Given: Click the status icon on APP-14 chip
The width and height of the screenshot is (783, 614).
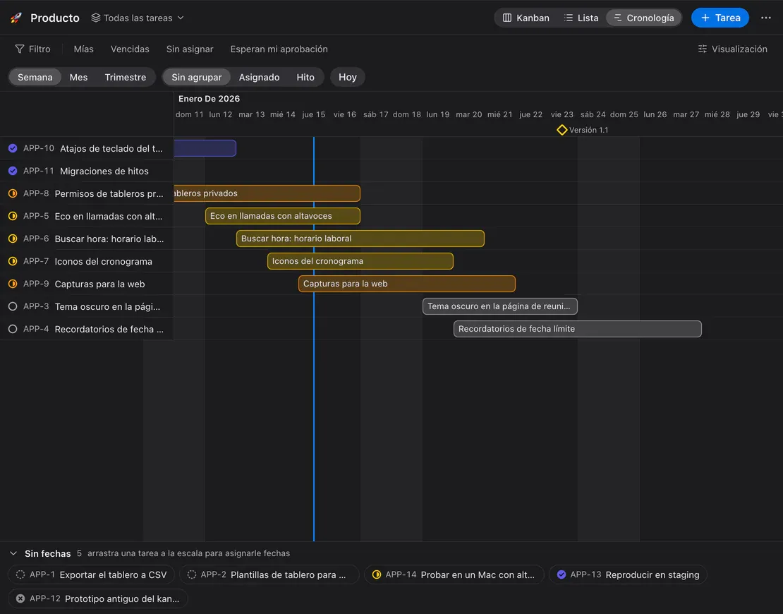Looking at the screenshot, I should click(x=377, y=574).
